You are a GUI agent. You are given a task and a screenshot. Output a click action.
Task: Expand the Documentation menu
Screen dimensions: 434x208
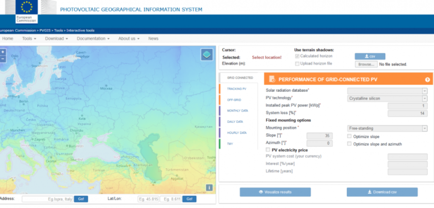tap(93, 39)
